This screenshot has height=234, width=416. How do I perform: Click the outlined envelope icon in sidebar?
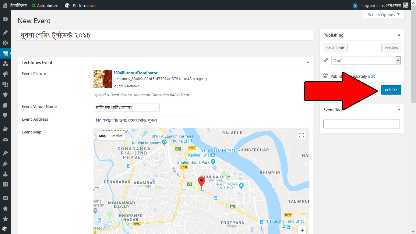(5, 198)
